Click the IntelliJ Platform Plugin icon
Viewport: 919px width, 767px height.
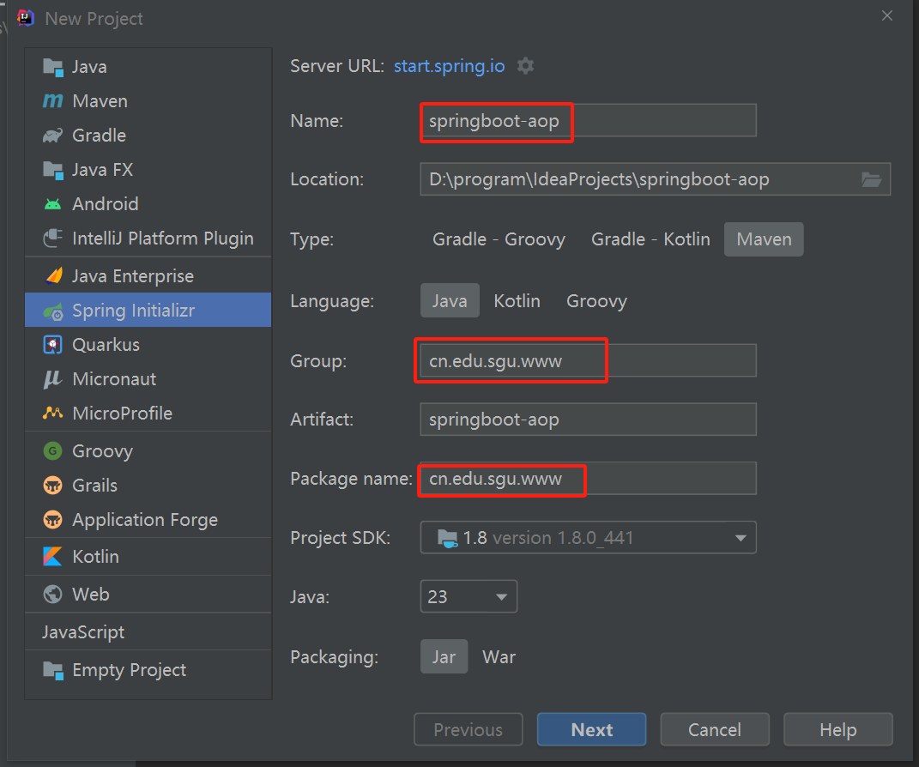coord(52,239)
